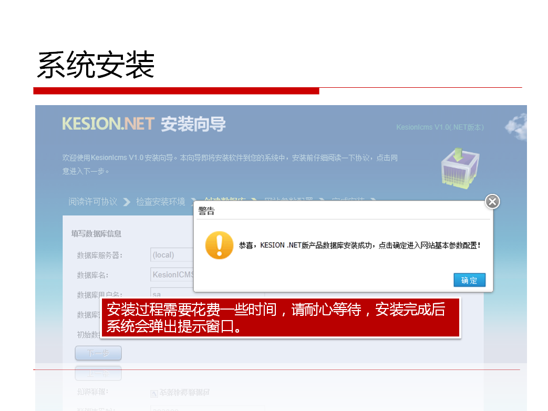Click the red note about 安装过程需要花费一些时间
548x411 pixels.
click(x=280, y=317)
